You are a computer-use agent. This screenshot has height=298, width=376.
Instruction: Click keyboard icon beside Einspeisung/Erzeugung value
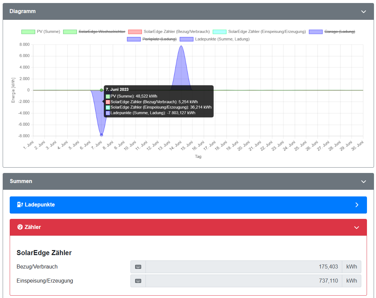pyautogui.click(x=138, y=281)
